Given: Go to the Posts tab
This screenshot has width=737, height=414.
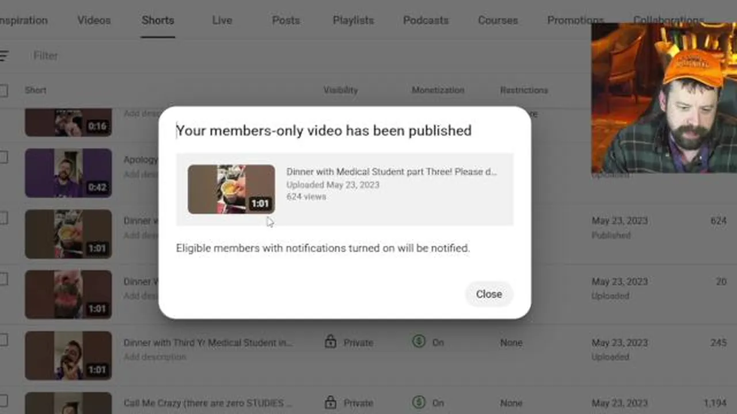Looking at the screenshot, I should 286,20.
